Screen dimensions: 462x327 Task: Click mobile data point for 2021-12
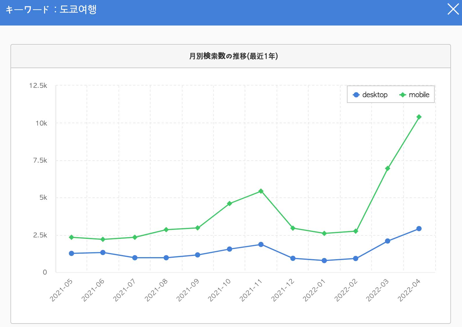pyautogui.click(x=293, y=228)
